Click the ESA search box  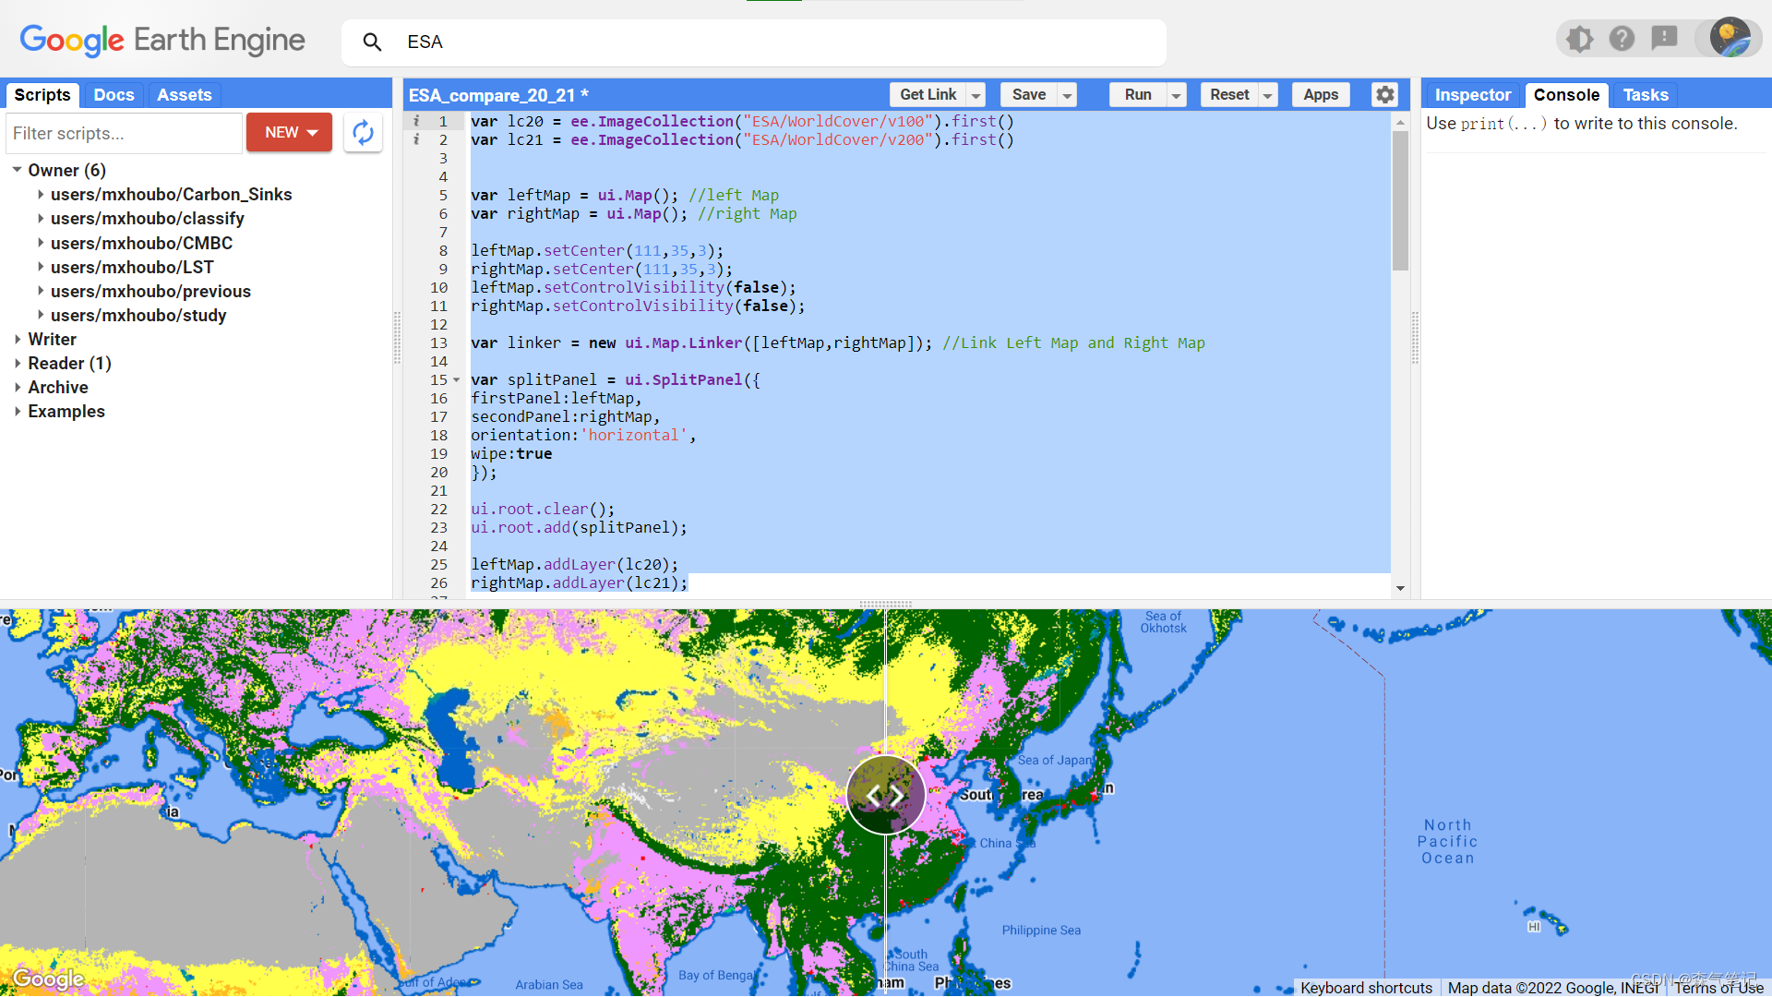(754, 42)
